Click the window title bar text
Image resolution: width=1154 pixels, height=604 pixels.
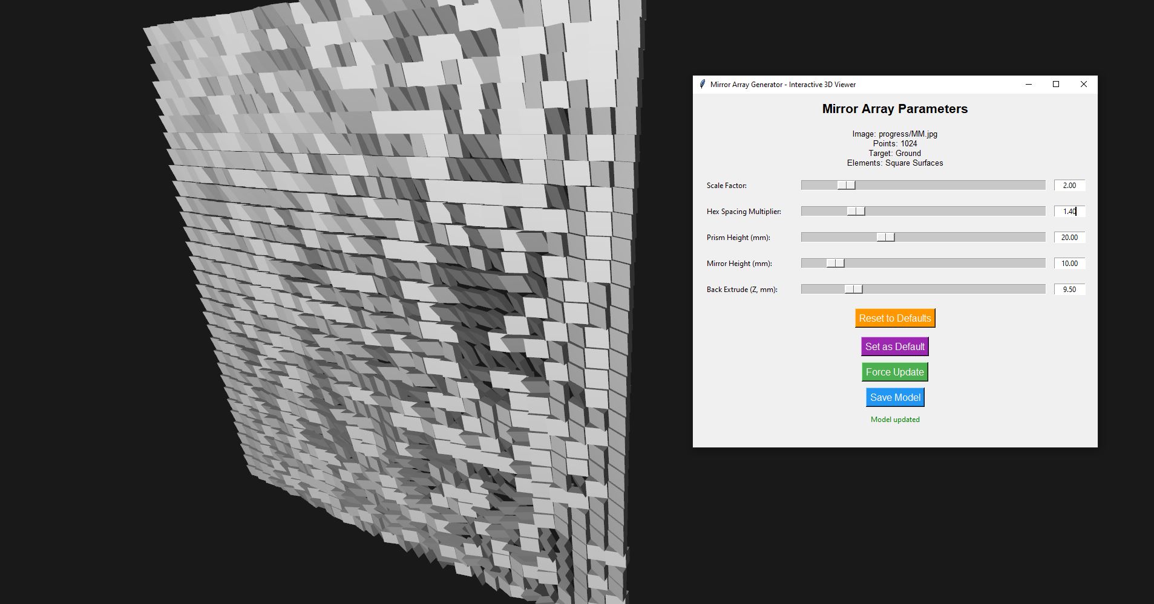[782, 85]
